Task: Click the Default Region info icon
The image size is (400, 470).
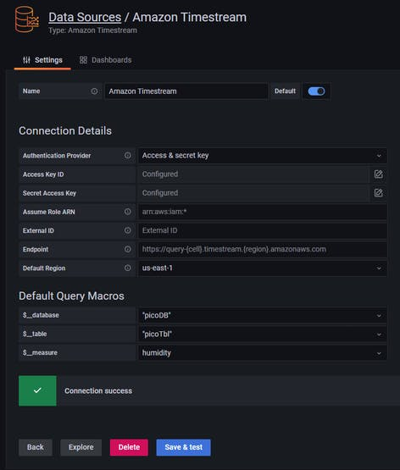Action: click(x=127, y=268)
